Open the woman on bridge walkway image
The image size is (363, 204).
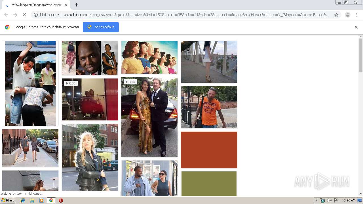(209, 62)
